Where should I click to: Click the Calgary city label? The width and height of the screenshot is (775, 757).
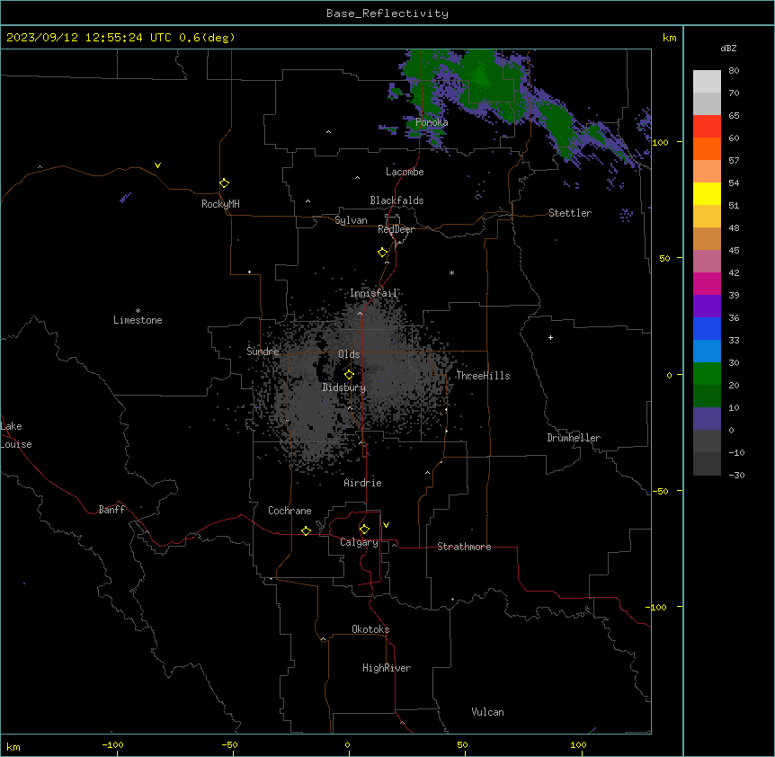pos(359,542)
